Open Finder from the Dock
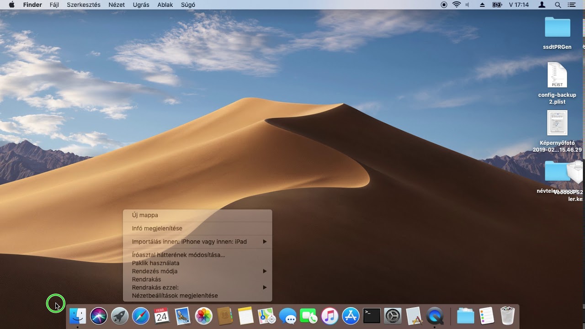Viewport: 585px width, 329px height. tap(77, 316)
